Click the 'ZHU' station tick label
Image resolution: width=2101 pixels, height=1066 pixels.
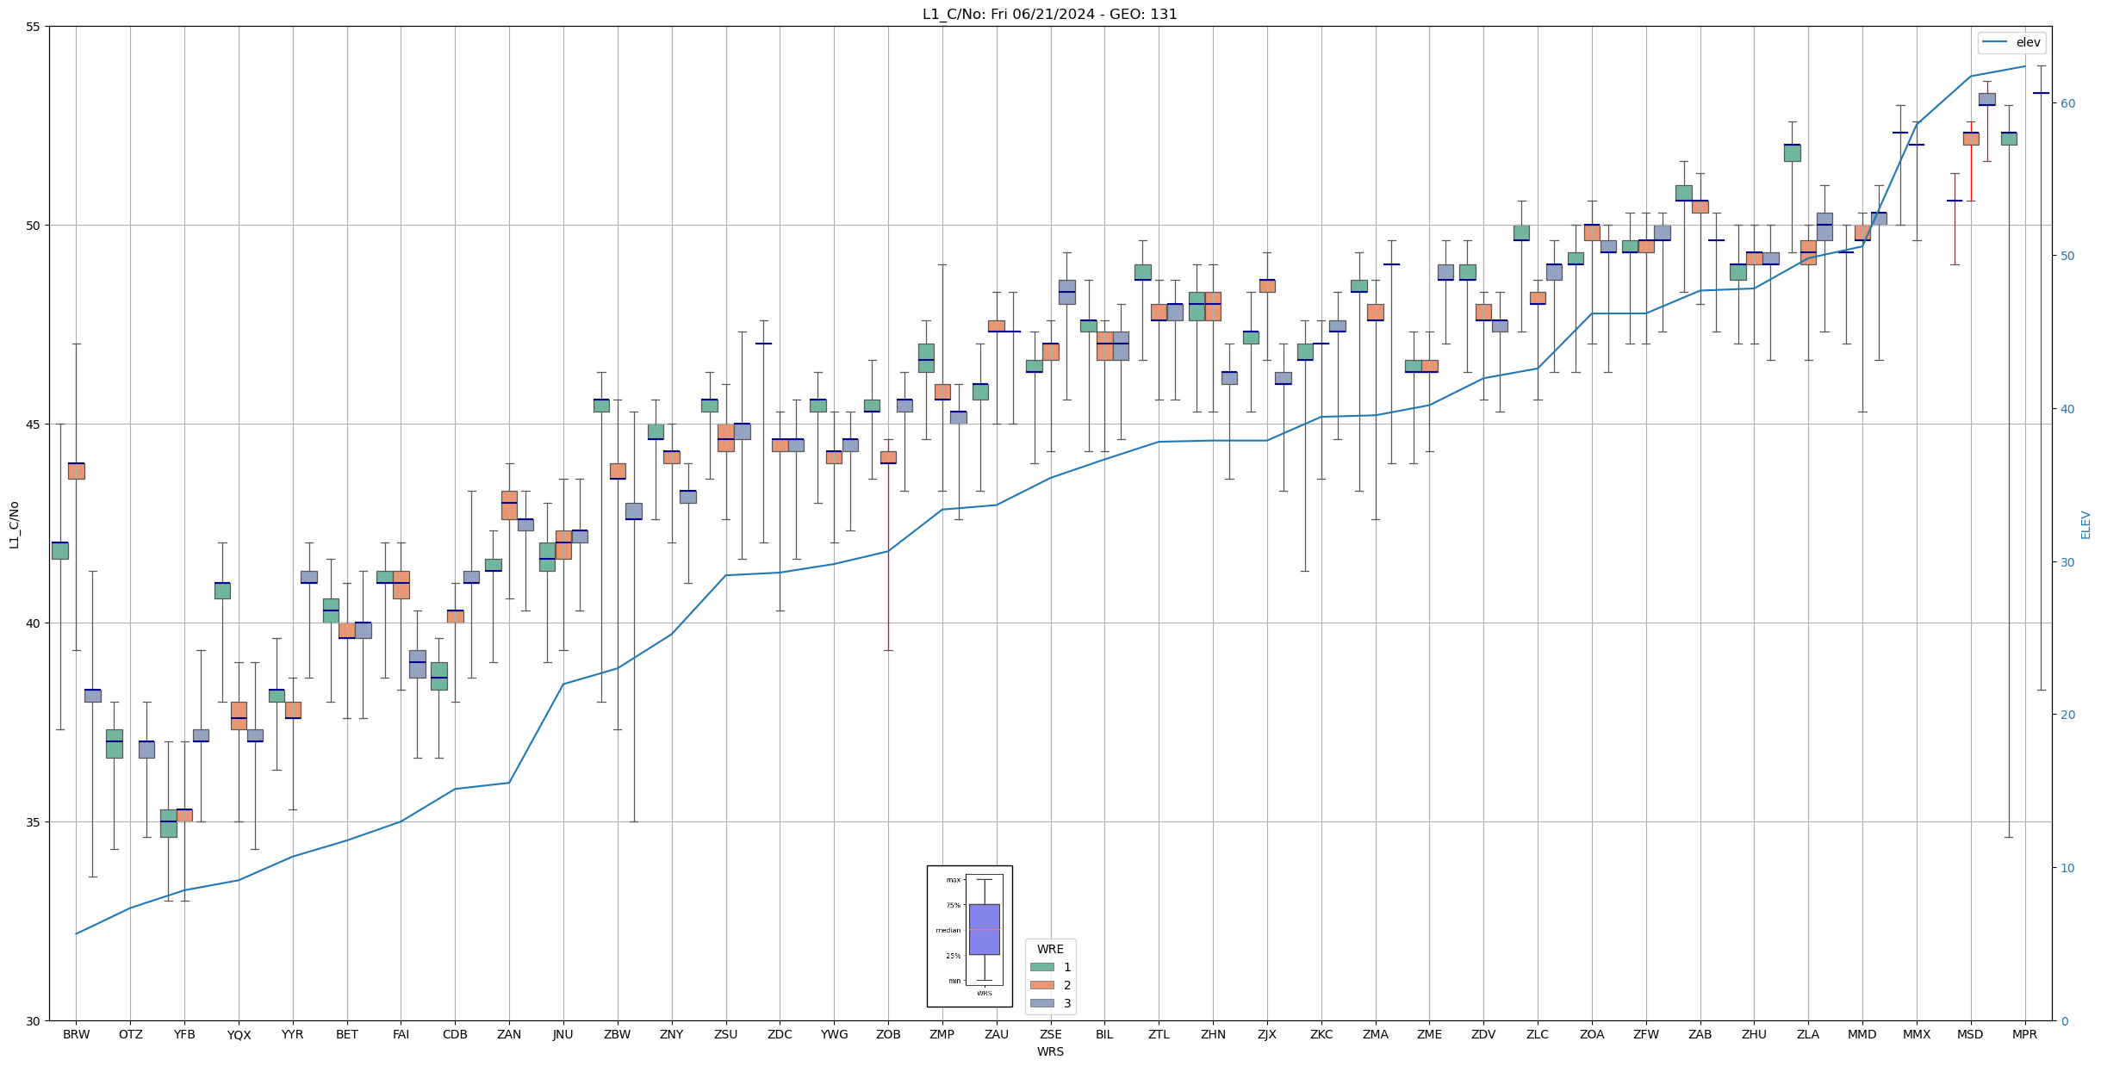1754,1034
